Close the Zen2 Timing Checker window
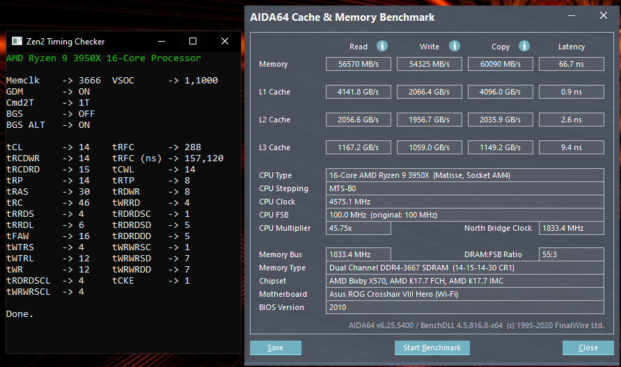The image size is (621, 367). [225, 41]
